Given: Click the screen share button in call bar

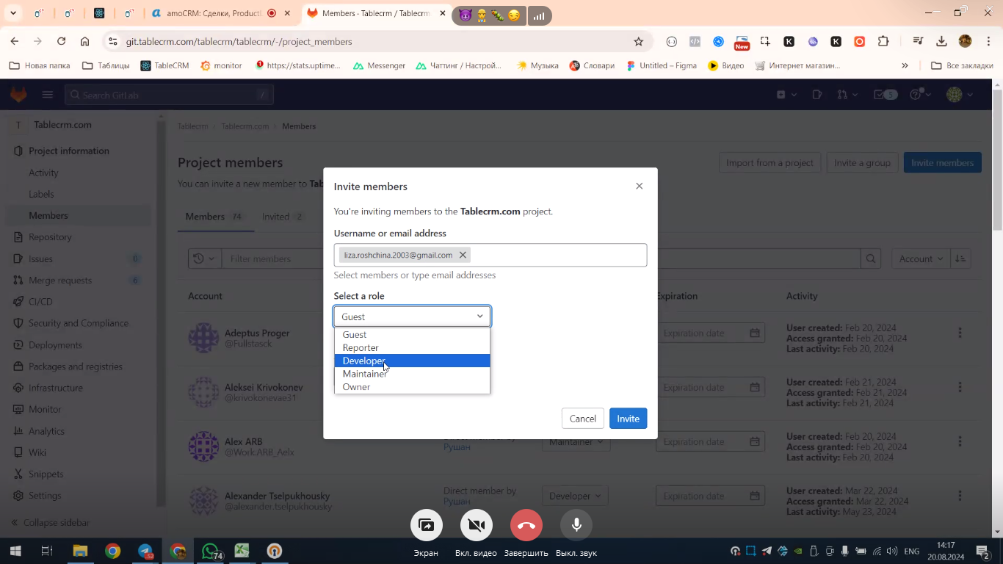Looking at the screenshot, I should (x=427, y=525).
